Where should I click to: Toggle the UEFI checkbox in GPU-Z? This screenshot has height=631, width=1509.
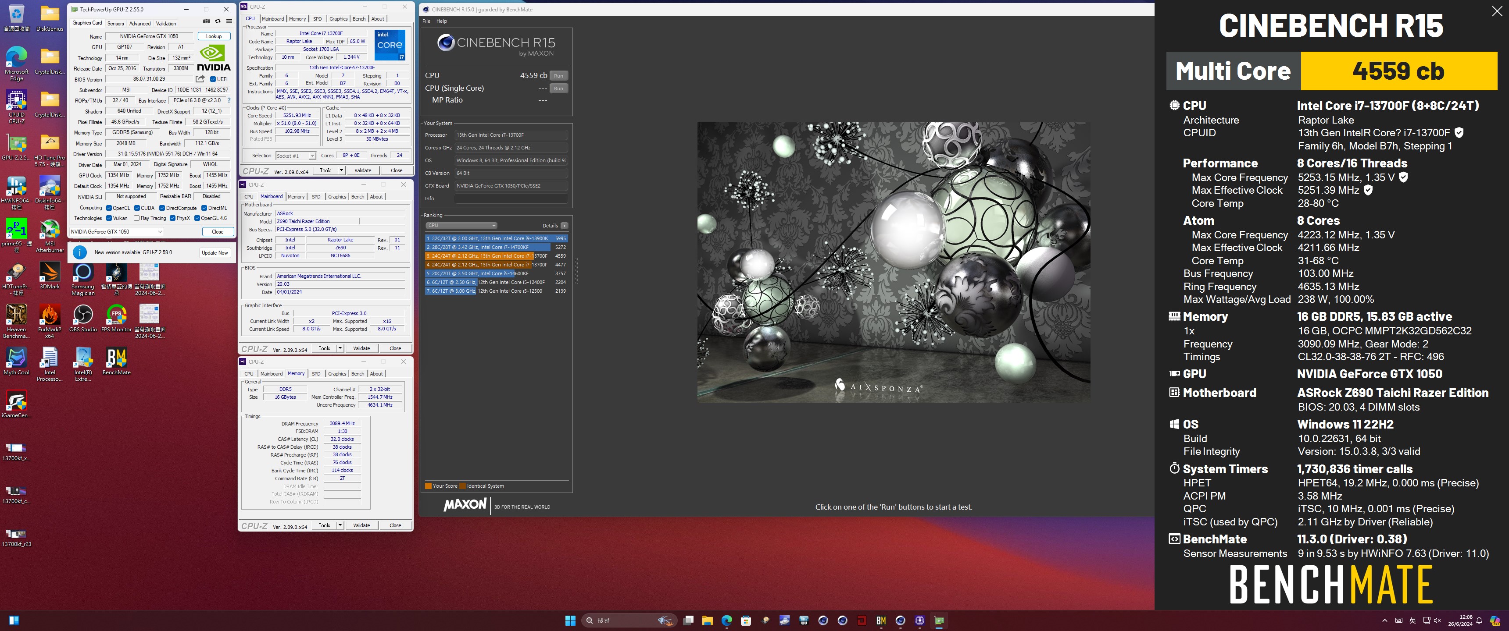(x=213, y=80)
